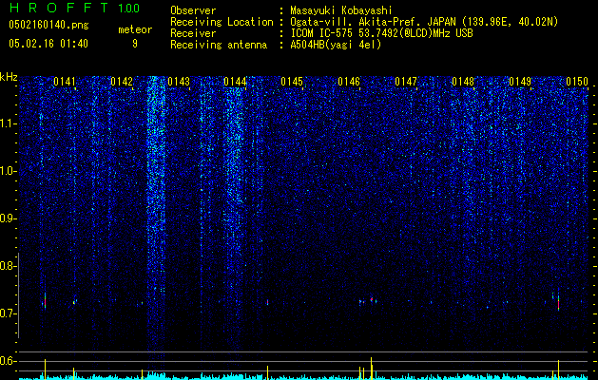The height and width of the screenshot is (380, 598).
Task: Click the small echo below 0145
Action: click(267, 302)
